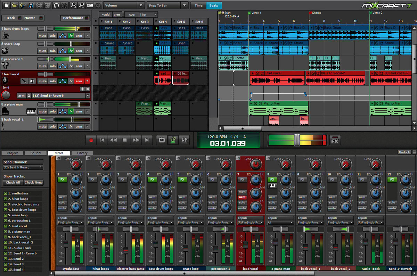
Task: Click the Undo arrow icon
Action: pos(56,5)
